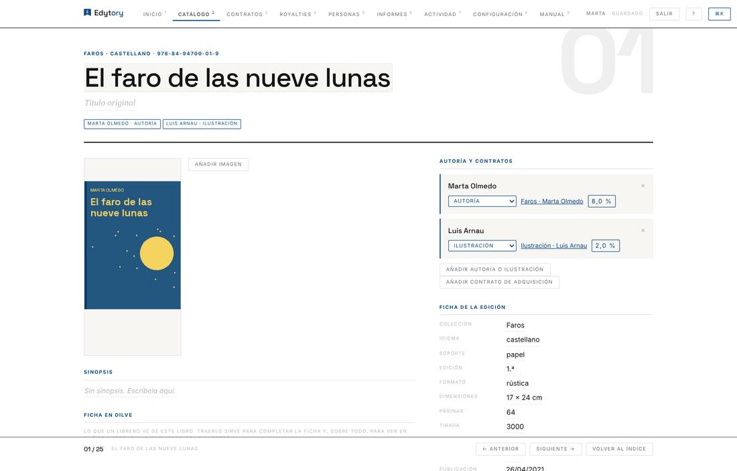Image resolution: width=737 pixels, height=471 pixels.
Task: Edit the 8,0 % royalty field
Action: [602, 201]
